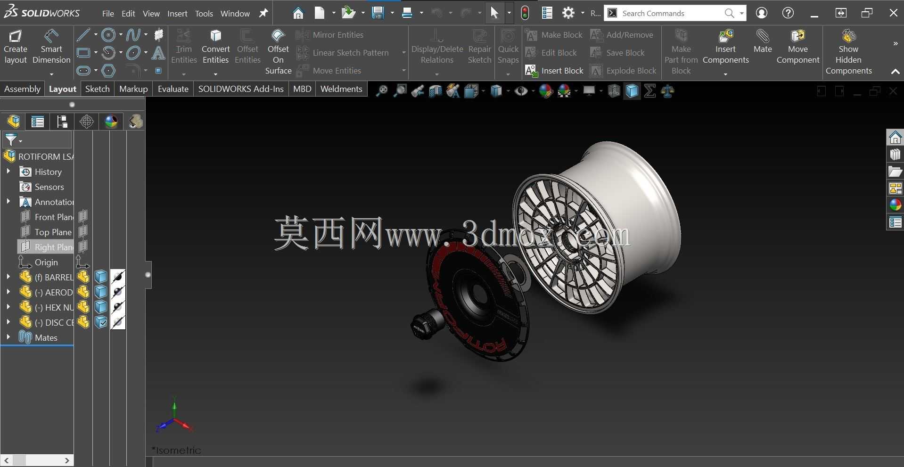Open the Help question mark button

[x=788, y=13]
